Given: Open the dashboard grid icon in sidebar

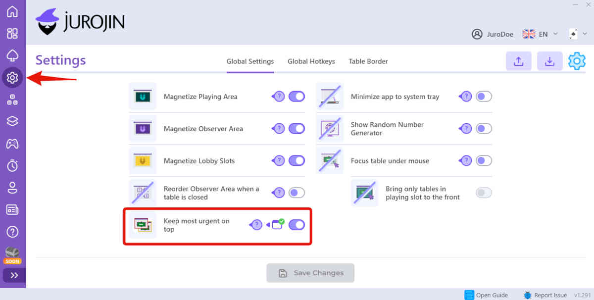Looking at the screenshot, I should (x=12, y=34).
